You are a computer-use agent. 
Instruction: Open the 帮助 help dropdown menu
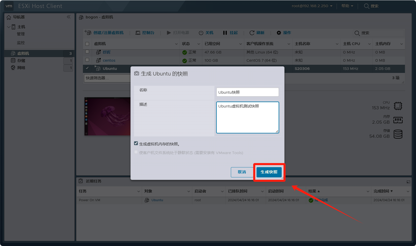coord(347,6)
